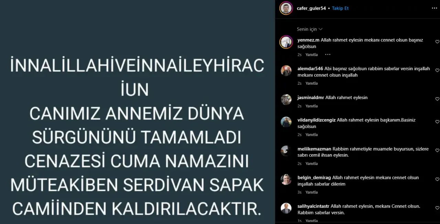
Task: Like jasminaldmr's comment with heart icon
Action: pos(437,99)
